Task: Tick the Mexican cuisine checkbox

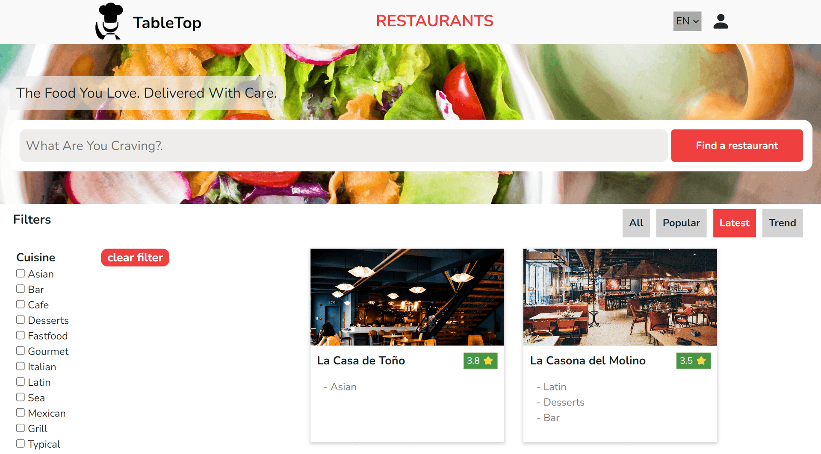Action: [x=21, y=413]
